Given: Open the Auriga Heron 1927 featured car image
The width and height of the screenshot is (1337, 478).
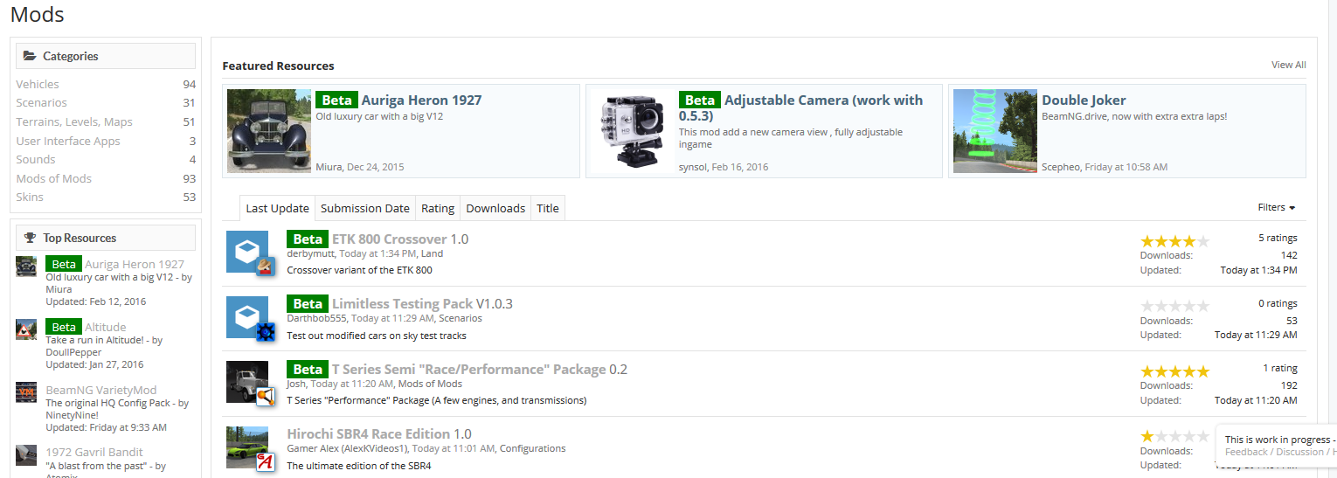Looking at the screenshot, I should (269, 131).
